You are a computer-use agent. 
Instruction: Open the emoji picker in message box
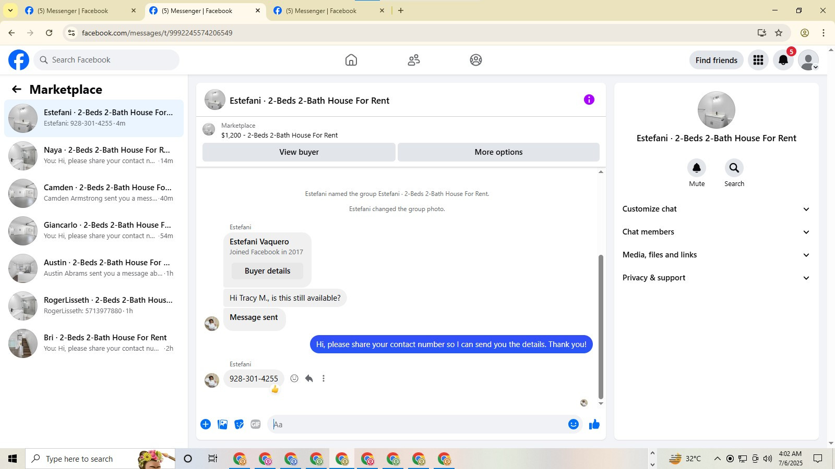574,424
